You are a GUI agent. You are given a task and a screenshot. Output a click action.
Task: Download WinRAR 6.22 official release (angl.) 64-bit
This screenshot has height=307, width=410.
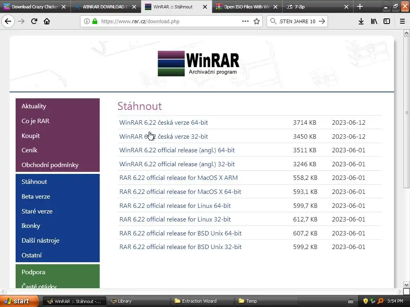177,150
